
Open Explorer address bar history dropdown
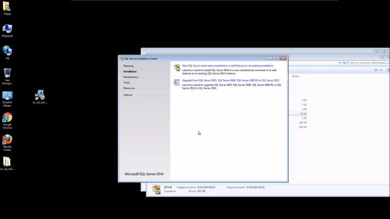click(339, 63)
